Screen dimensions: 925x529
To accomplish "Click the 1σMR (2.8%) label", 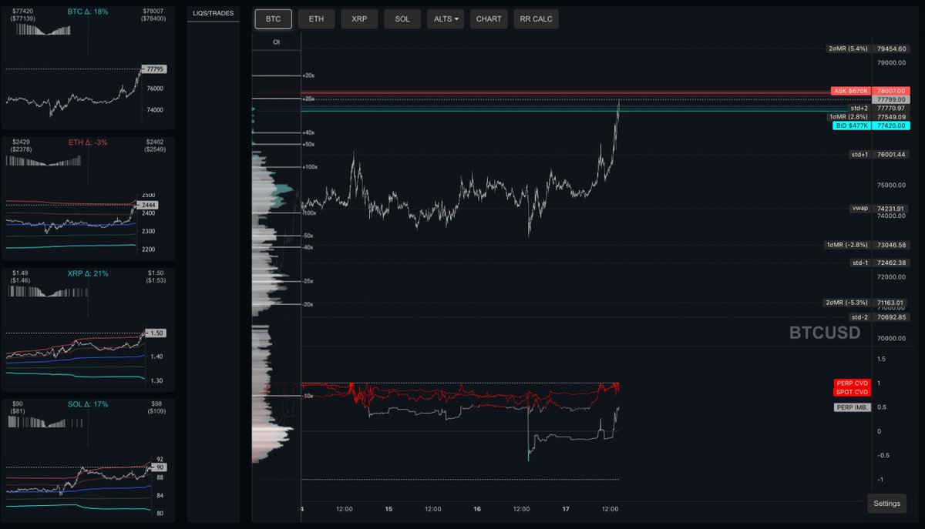I will [x=849, y=117].
